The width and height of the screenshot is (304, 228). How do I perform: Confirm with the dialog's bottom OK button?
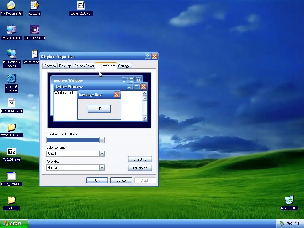tap(97, 180)
